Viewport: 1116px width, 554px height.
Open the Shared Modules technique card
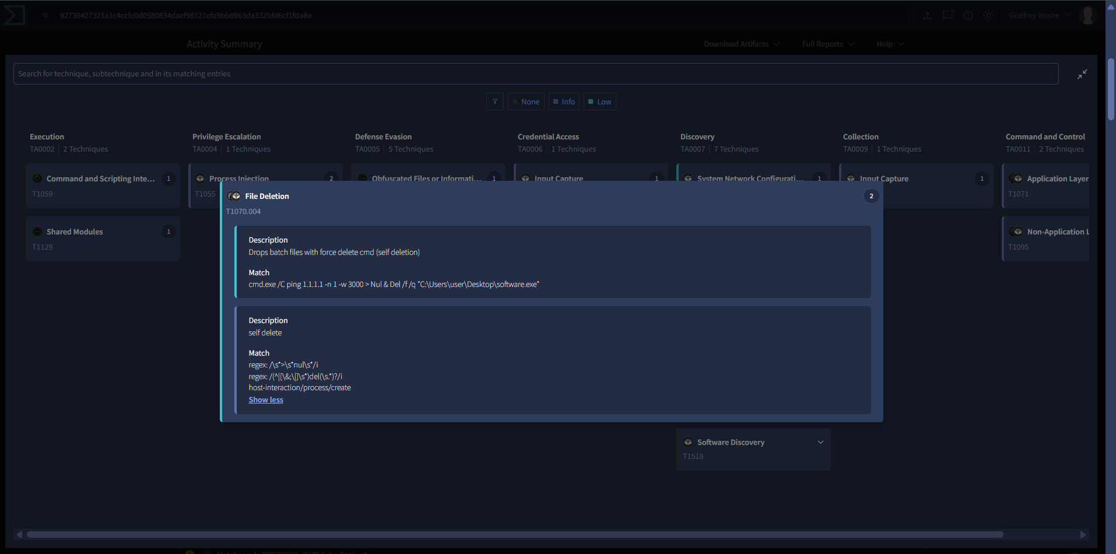point(103,239)
